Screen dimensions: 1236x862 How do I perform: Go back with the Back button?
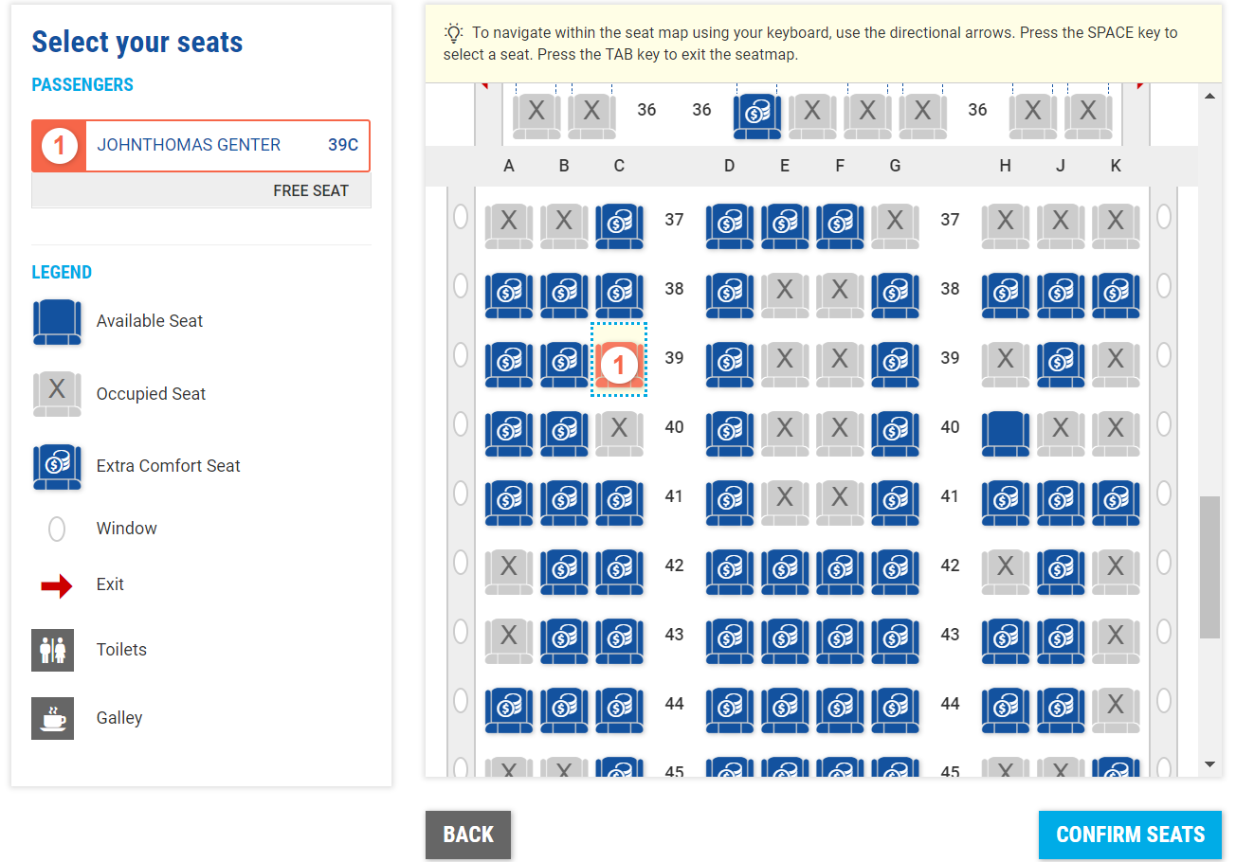(x=467, y=835)
